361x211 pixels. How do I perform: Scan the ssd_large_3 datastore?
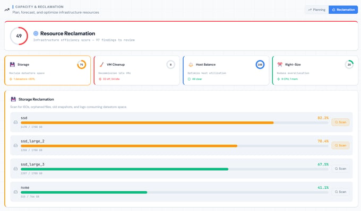340,169
